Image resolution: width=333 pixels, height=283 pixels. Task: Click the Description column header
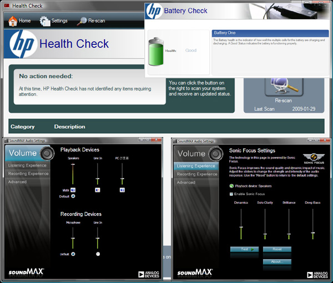[70, 127]
